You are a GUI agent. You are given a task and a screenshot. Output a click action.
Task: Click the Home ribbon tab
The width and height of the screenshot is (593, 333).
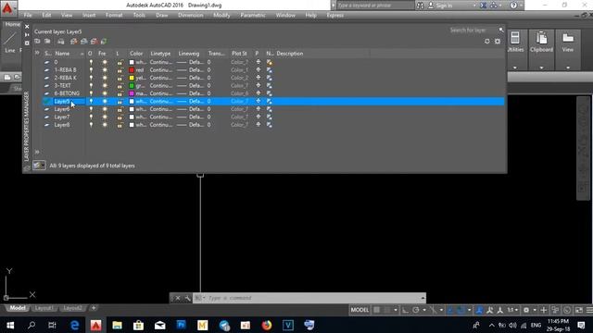[12, 24]
